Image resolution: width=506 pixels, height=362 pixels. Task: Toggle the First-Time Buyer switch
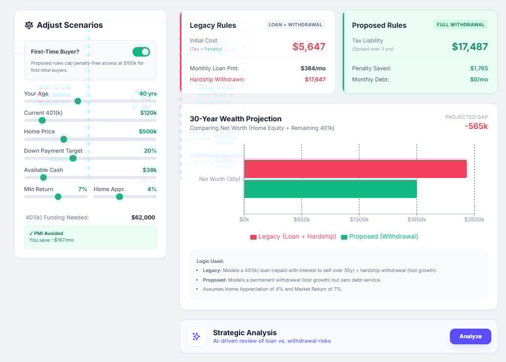(x=141, y=52)
